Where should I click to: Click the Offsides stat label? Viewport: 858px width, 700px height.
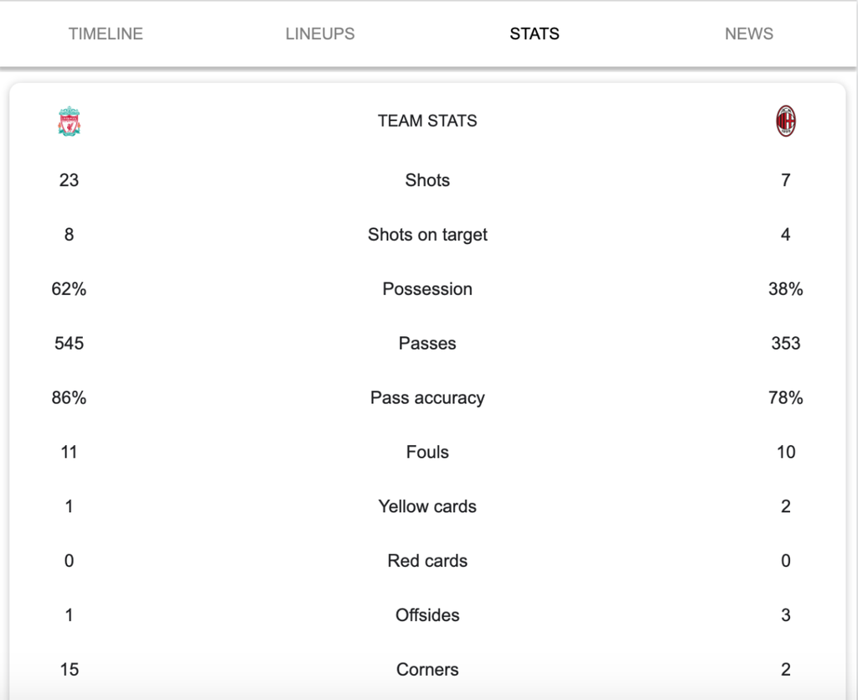pyautogui.click(x=427, y=615)
